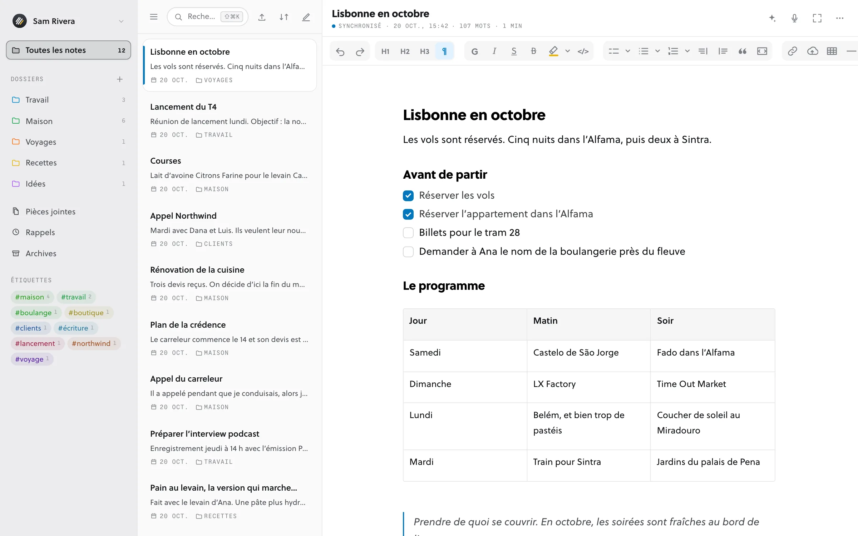Open bullet list dropdown arrow
858x536 pixels.
pos(657,51)
